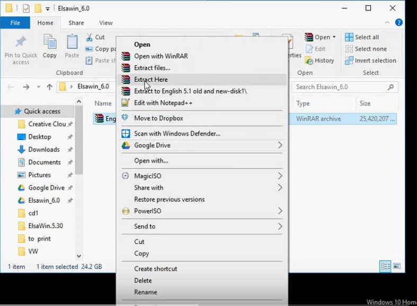The width and height of the screenshot is (417, 306).
Task: Open the File tab
Action: 15,23
